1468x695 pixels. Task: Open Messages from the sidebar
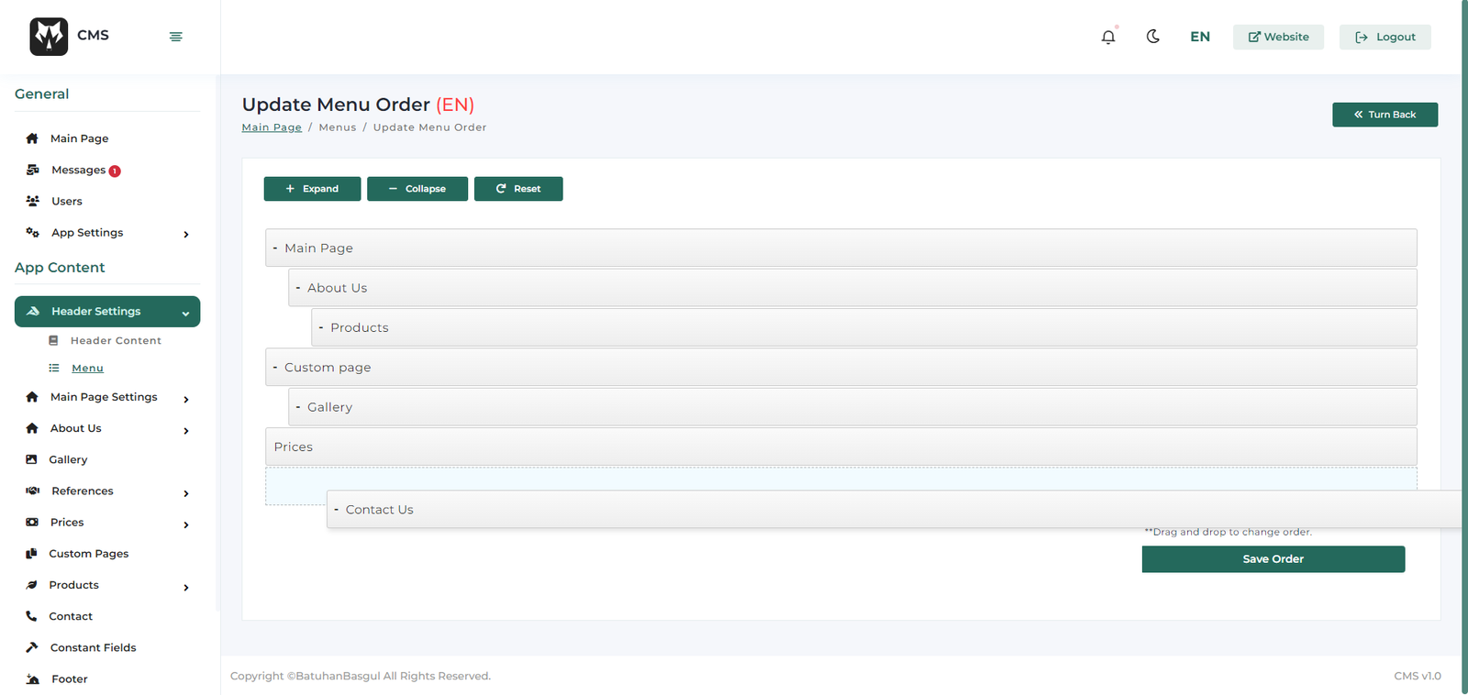pyautogui.click(x=79, y=171)
